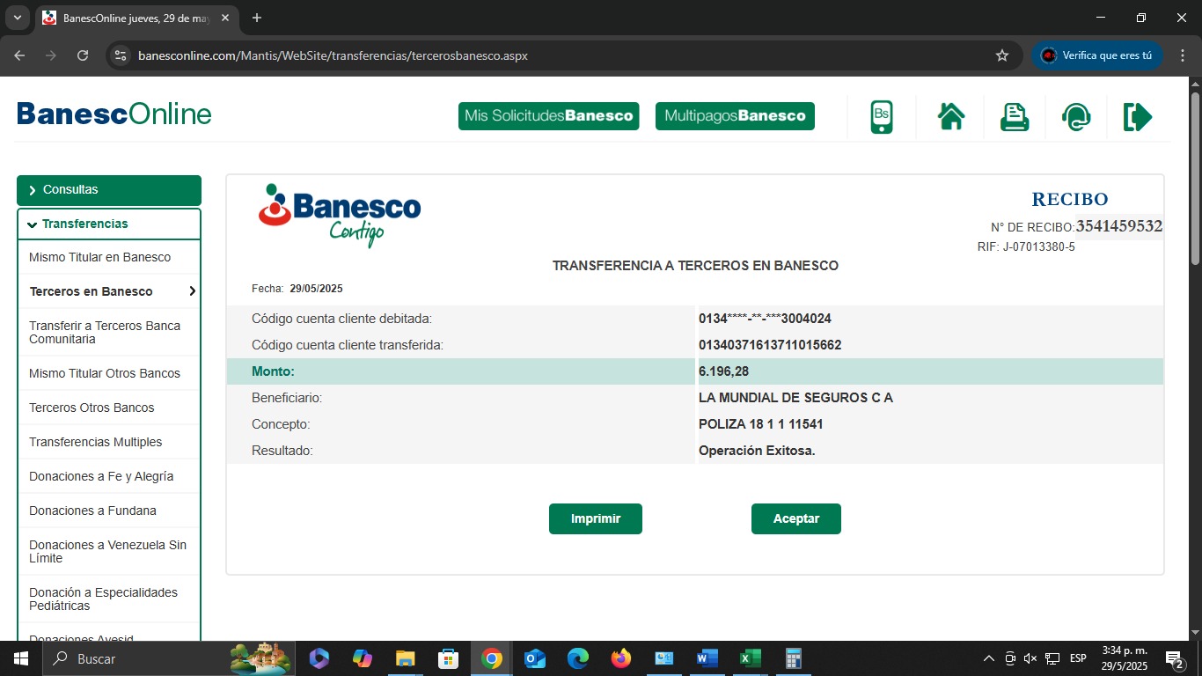Open Excel from the taskbar
This screenshot has height=676, width=1202.
tap(750, 658)
